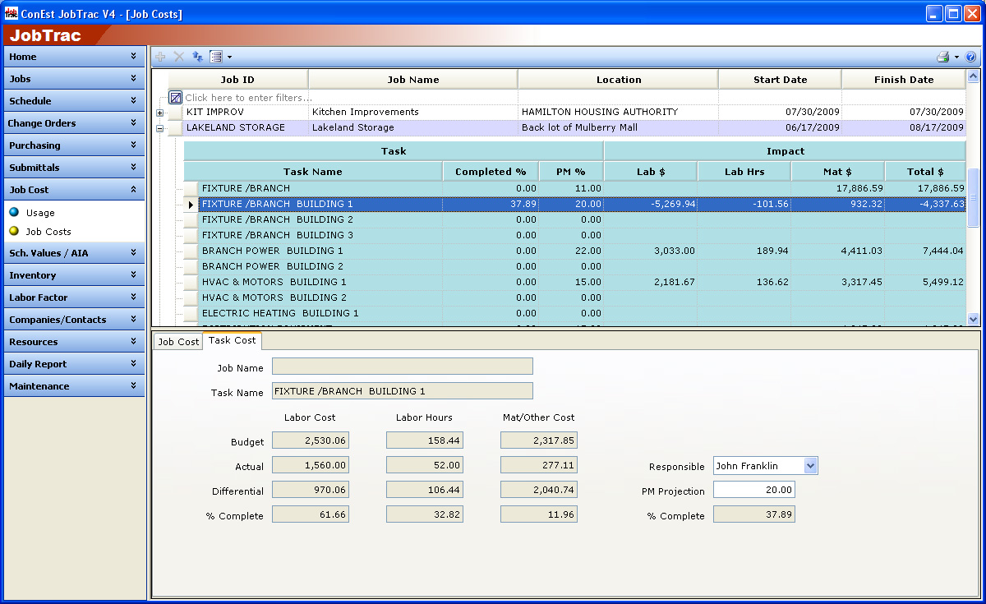
Task: Click the Actual Labor Cost value 1,560.00
Action: (311, 465)
